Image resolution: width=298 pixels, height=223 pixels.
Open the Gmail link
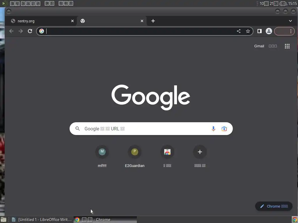(259, 46)
